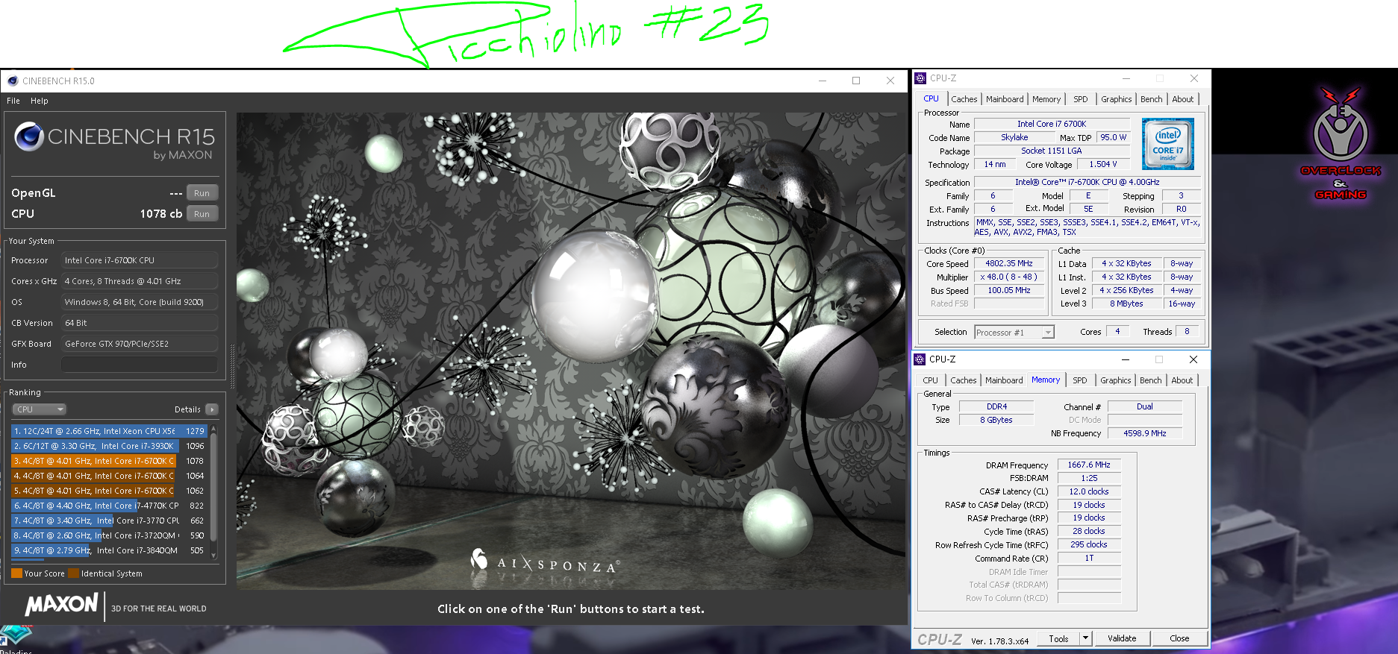The height and width of the screenshot is (654, 1398).
Task: Open the Tools dropdown arrow in CPU-Z
Action: 1086,638
